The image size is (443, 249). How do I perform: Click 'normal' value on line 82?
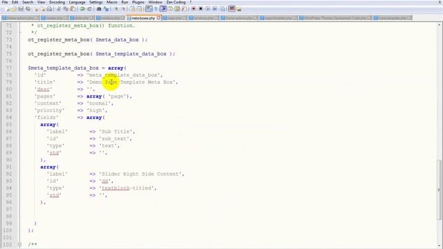(98, 103)
